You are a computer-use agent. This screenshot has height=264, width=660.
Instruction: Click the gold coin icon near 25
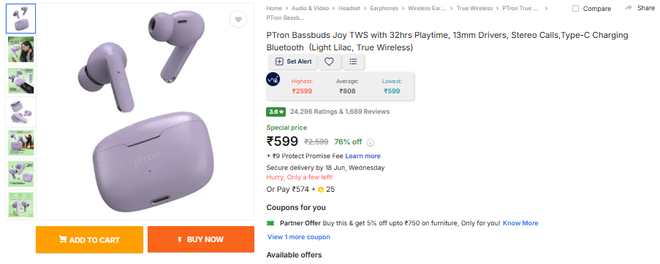click(321, 190)
